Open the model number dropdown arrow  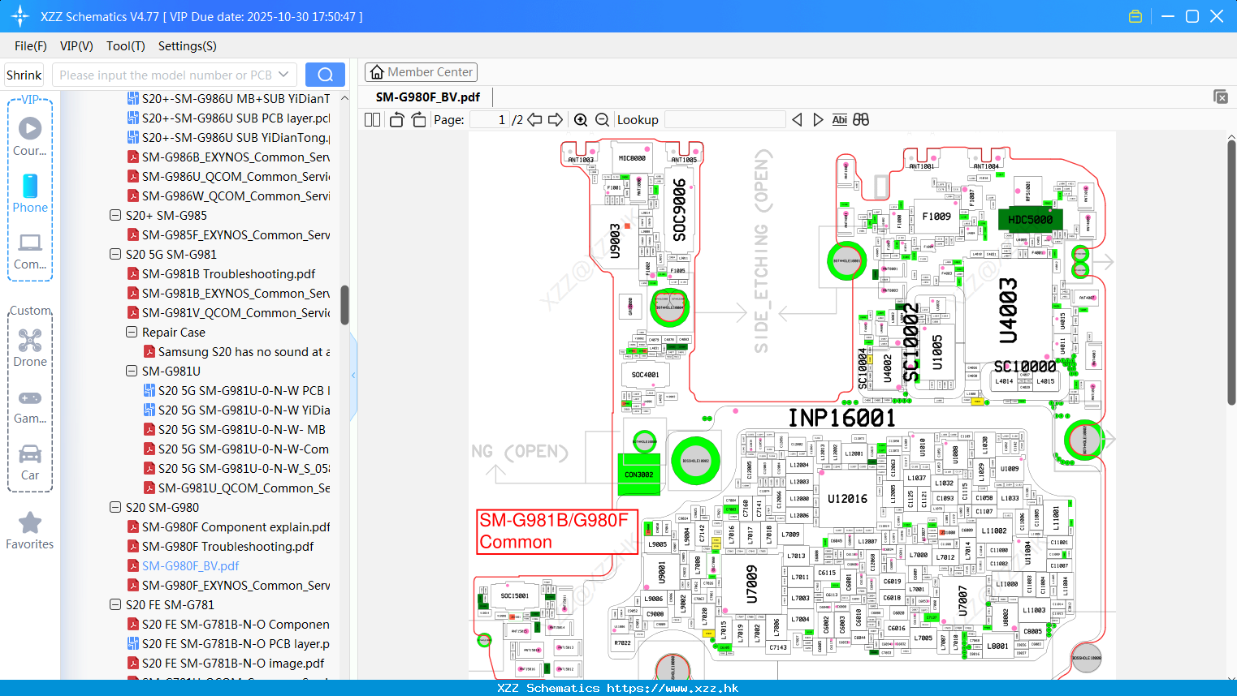tap(283, 75)
